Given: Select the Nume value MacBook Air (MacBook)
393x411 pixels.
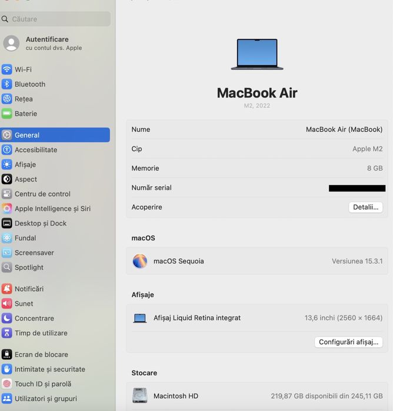Looking at the screenshot, I should coord(344,130).
